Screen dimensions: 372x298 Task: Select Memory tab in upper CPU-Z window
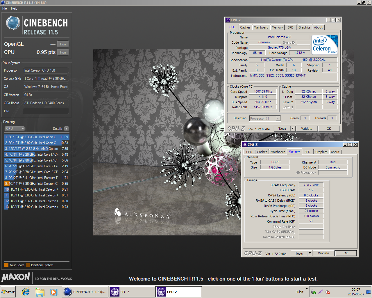277,27
